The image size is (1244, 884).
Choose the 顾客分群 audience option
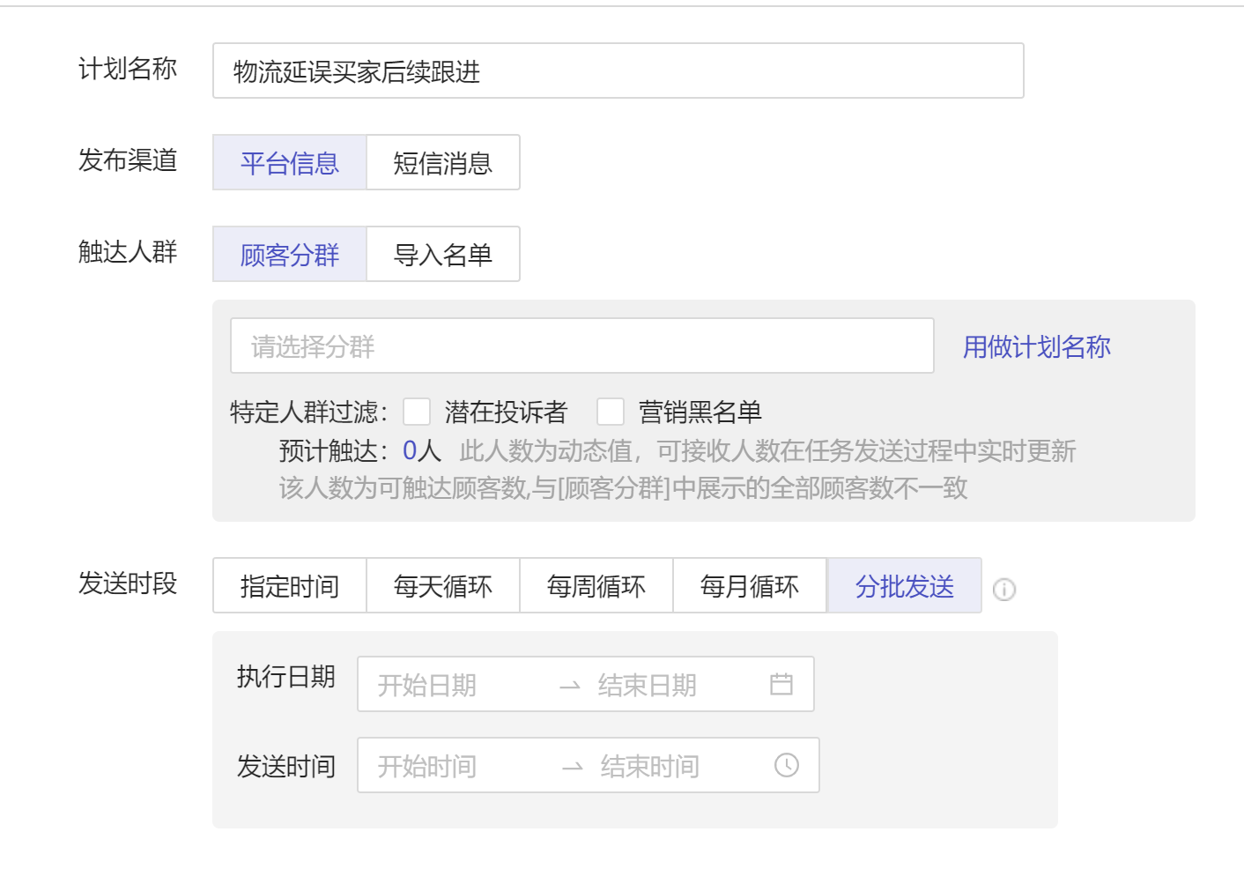290,254
